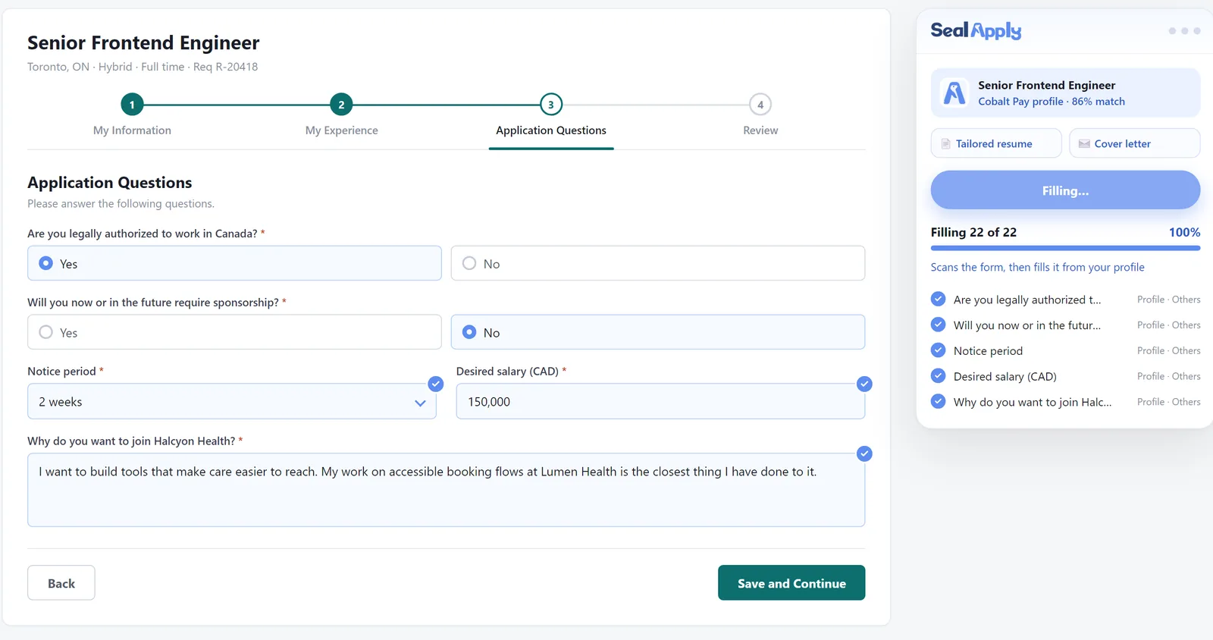
Task: Click 'Notice period' row in SealApply list
Action: click(x=1065, y=350)
